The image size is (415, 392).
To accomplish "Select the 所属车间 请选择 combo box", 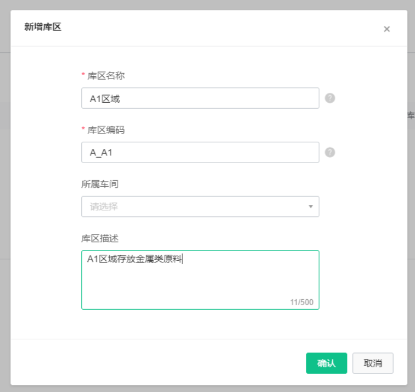I will (x=200, y=206).
